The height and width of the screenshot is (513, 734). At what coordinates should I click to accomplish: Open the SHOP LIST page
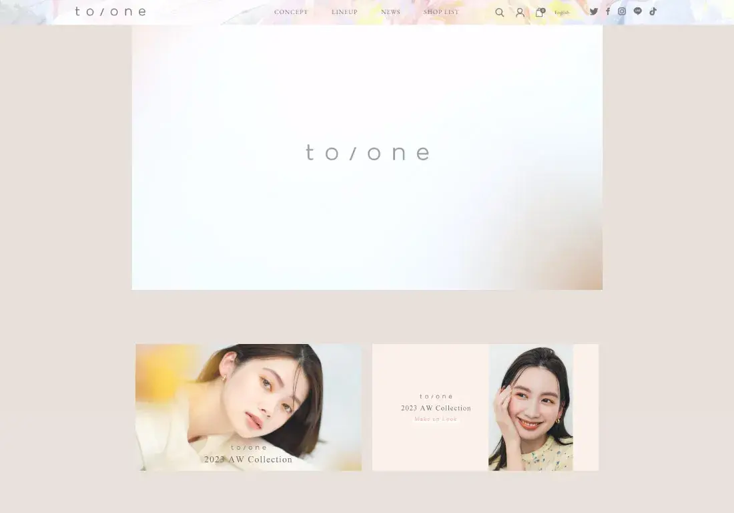point(441,12)
